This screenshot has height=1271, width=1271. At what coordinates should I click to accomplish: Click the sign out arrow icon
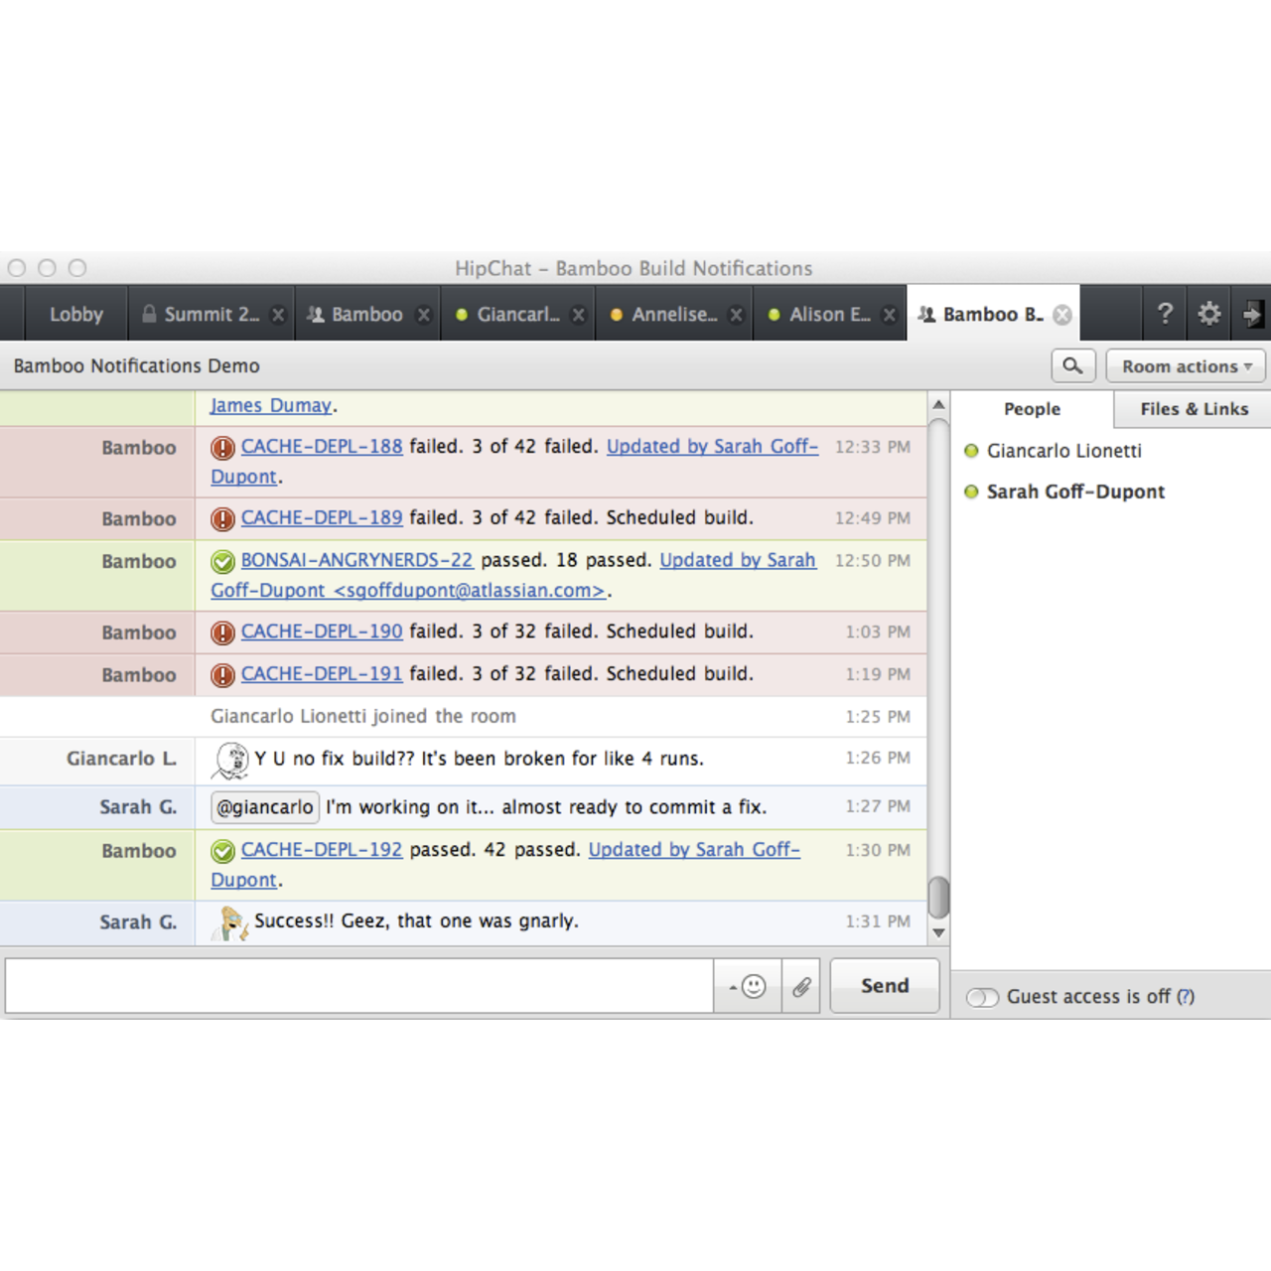[x=1251, y=314]
